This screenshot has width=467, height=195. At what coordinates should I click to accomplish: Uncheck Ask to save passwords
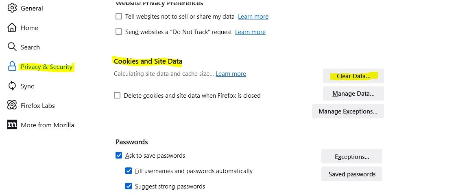(119, 155)
